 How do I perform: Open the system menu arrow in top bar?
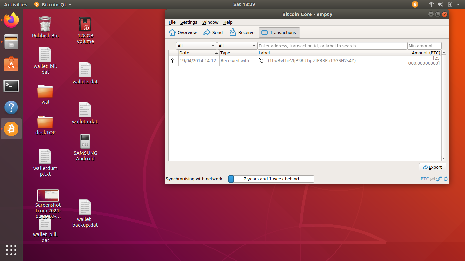458,5
